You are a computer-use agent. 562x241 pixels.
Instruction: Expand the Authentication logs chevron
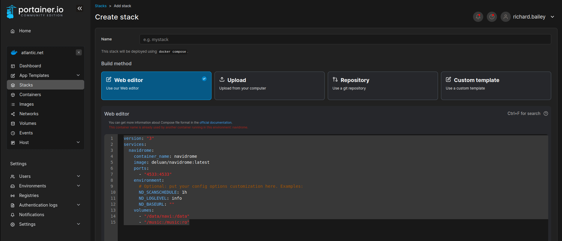click(x=78, y=205)
